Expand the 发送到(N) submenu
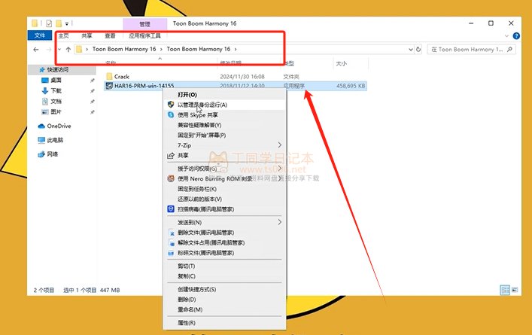The image size is (532, 335). pos(224,222)
